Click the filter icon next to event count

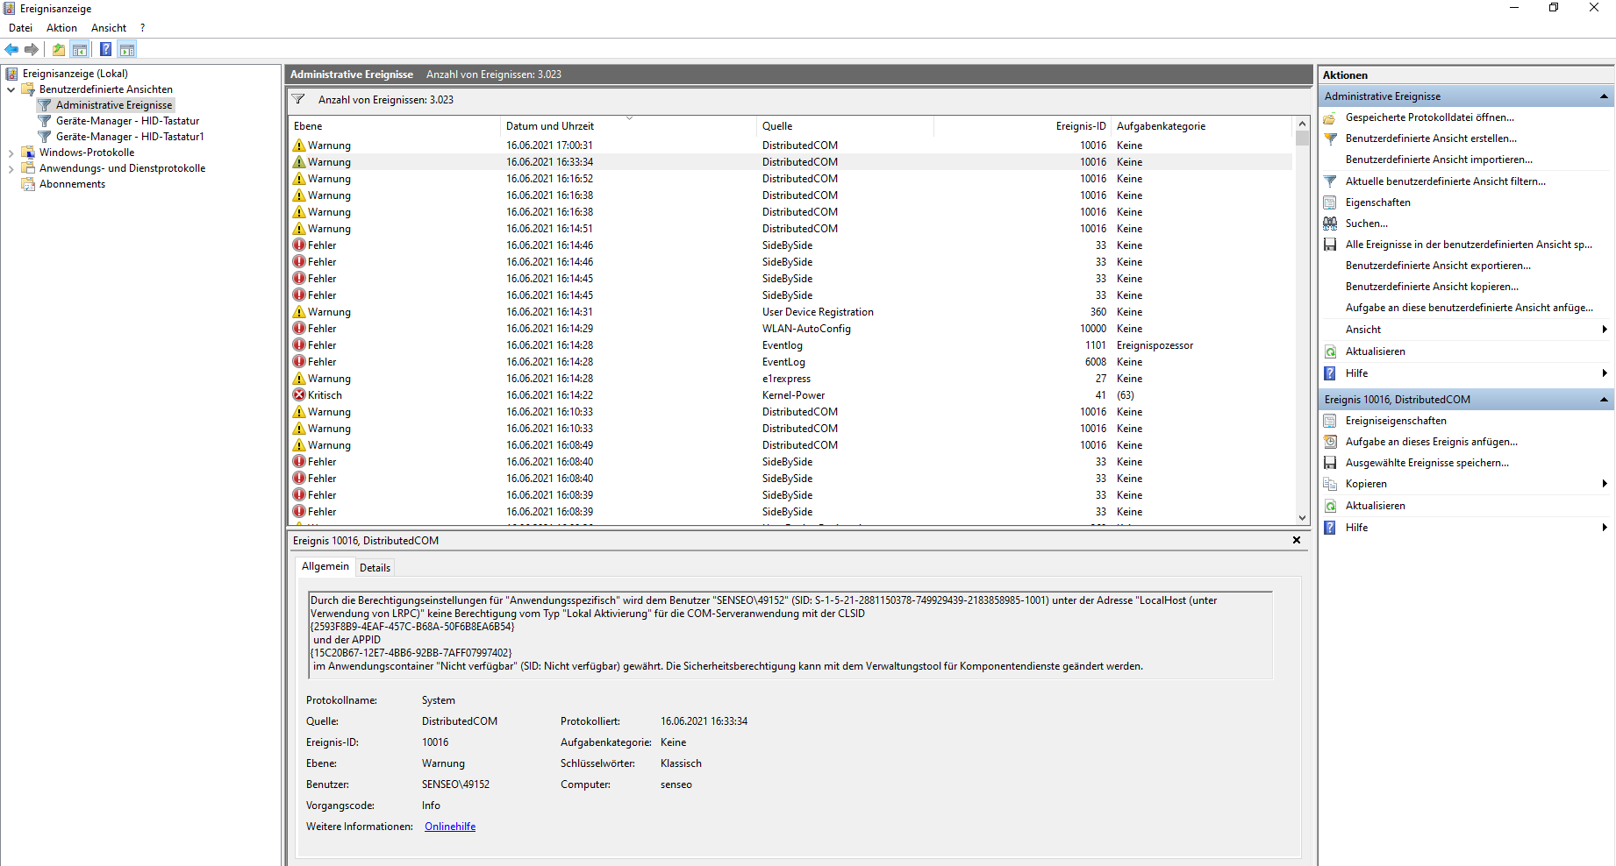[x=298, y=100]
